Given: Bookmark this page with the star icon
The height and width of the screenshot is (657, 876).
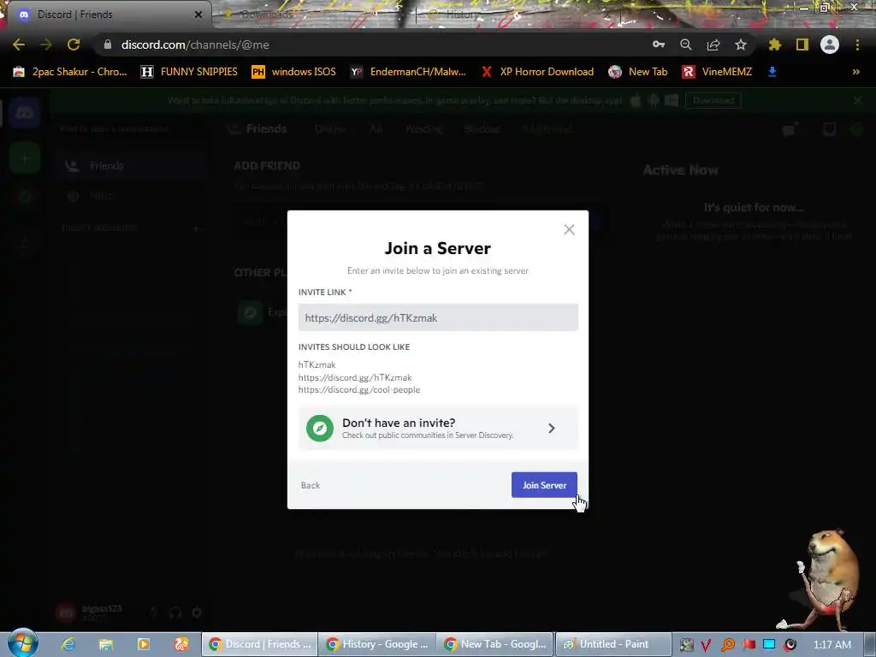Looking at the screenshot, I should (741, 44).
